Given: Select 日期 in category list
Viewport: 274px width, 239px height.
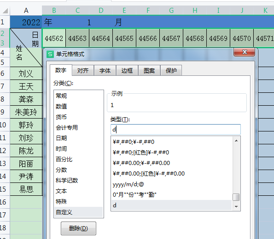Looking at the screenshot, I should 79,138.
